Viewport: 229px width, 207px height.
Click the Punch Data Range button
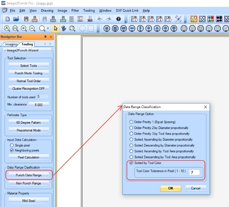click(x=29, y=175)
